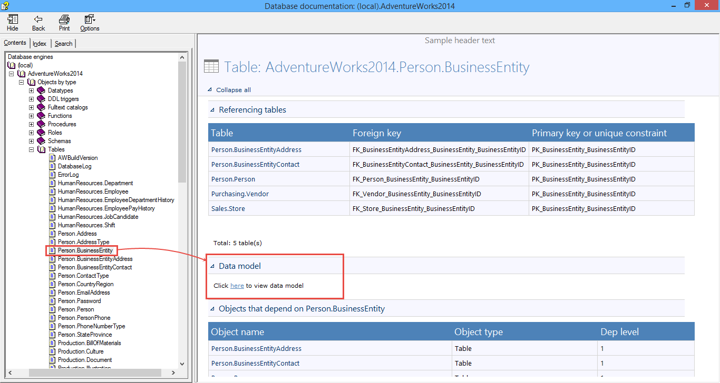Screen dimensions: 720x383
Task: Click the 'here' data model link
Action: click(237, 286)
